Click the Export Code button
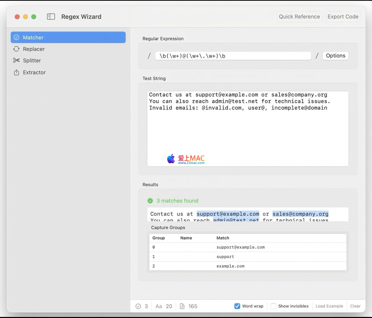The image size is (372, 318). pos(343,17)
